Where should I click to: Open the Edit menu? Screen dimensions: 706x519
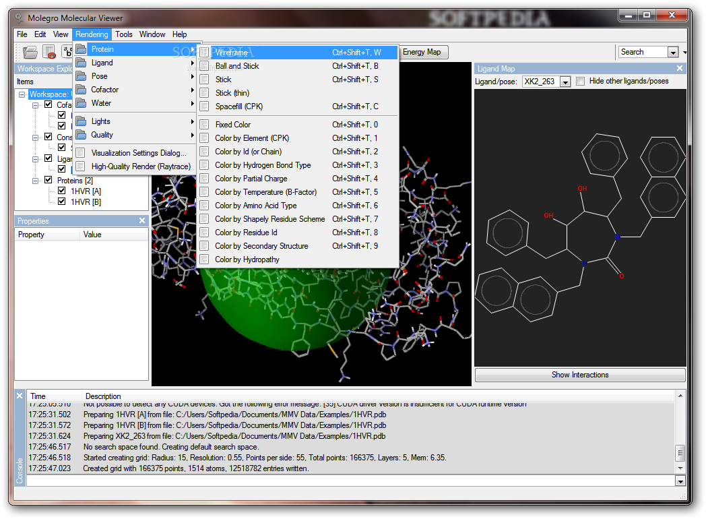click(x=40, y=34)
